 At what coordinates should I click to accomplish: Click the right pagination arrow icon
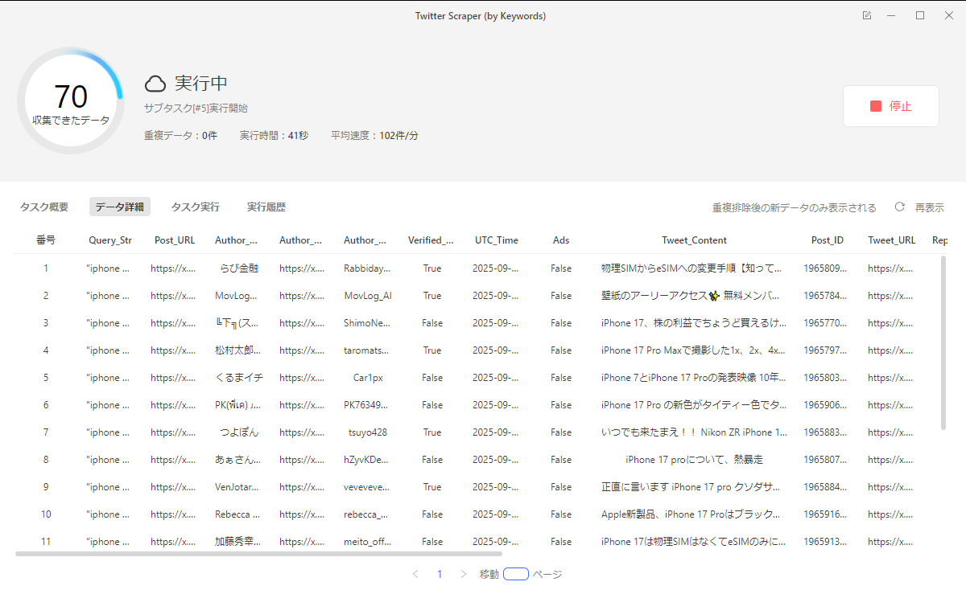pyautogui.click(x=464, y=574)
